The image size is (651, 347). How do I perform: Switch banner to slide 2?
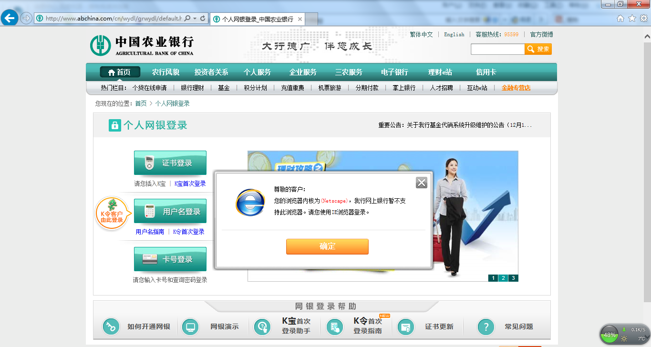click(503, 278)
